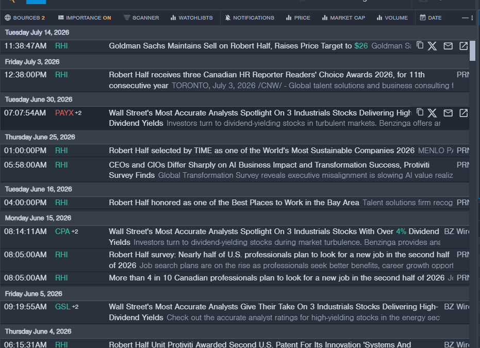This screenshot has height=348, width=480.
Task: Click the red PAYX ticker symbol
Action: pyautogui.click(x=64, y=113)
